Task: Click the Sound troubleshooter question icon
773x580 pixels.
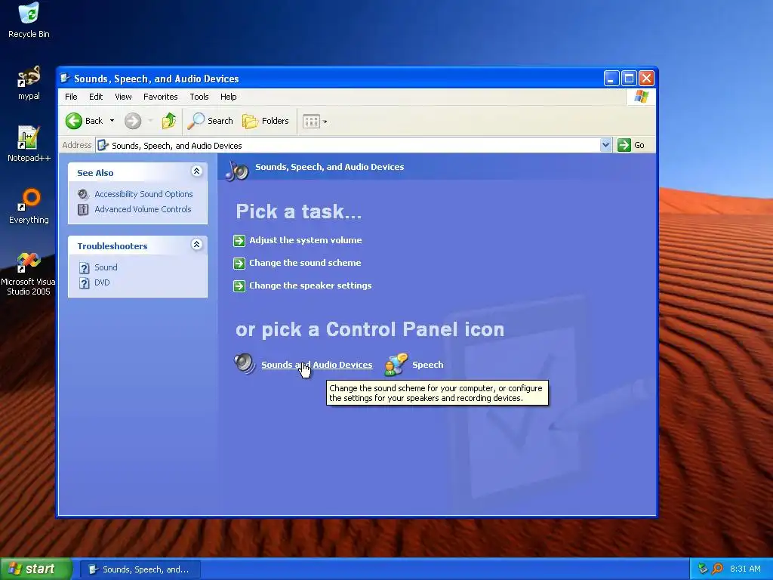Action: click(x=85, y=268)
